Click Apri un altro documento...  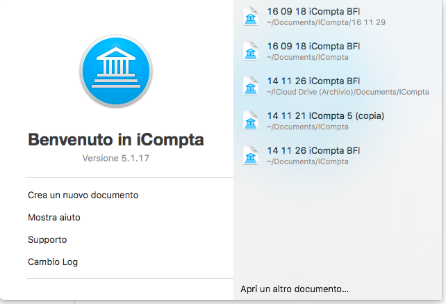tap(295, 289)
